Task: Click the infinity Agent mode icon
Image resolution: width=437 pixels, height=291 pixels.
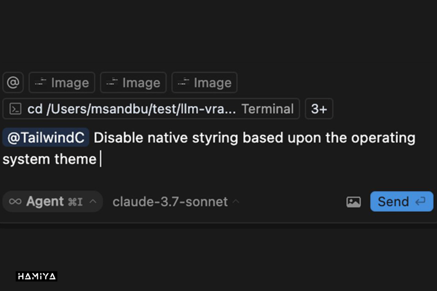Action: point(15,202)
